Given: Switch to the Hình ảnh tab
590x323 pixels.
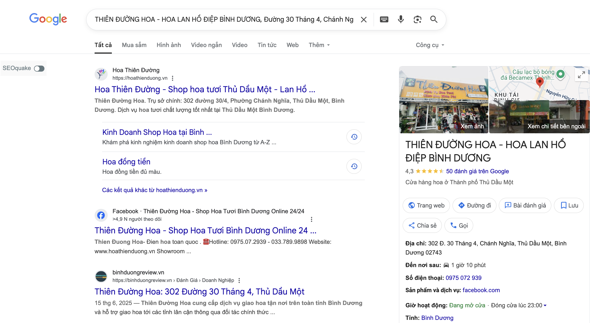Looking at the screenshot, I should 169,45.
